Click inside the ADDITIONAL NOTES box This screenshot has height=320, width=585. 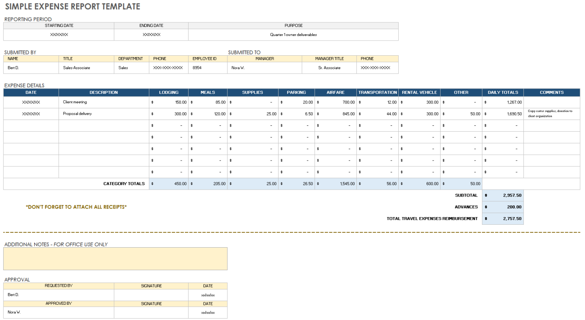click(x=115, y=258)
